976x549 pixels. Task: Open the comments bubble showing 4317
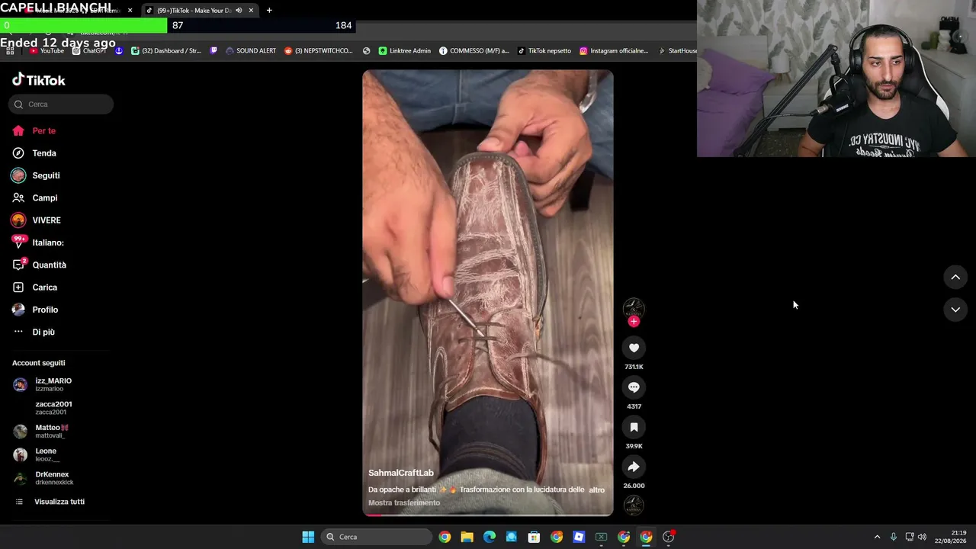click(634, 387)
